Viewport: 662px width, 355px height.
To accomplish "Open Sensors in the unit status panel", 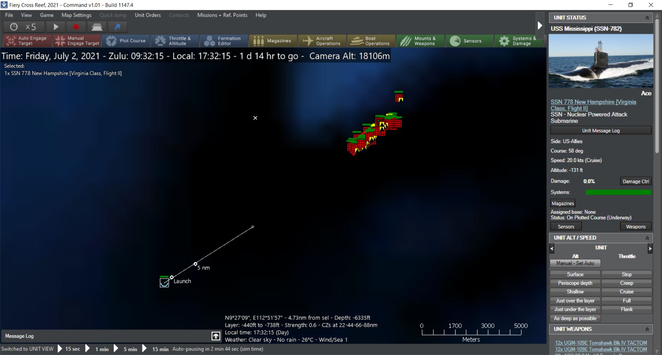I will 566,226.
